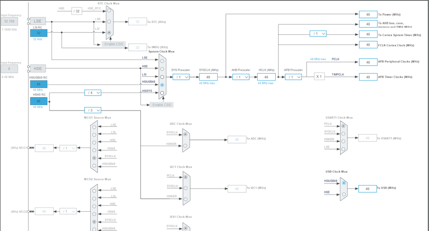Select LSI on MCO1 Source Mux
Screen dimensions: 429x231
(x=94, y=135)
